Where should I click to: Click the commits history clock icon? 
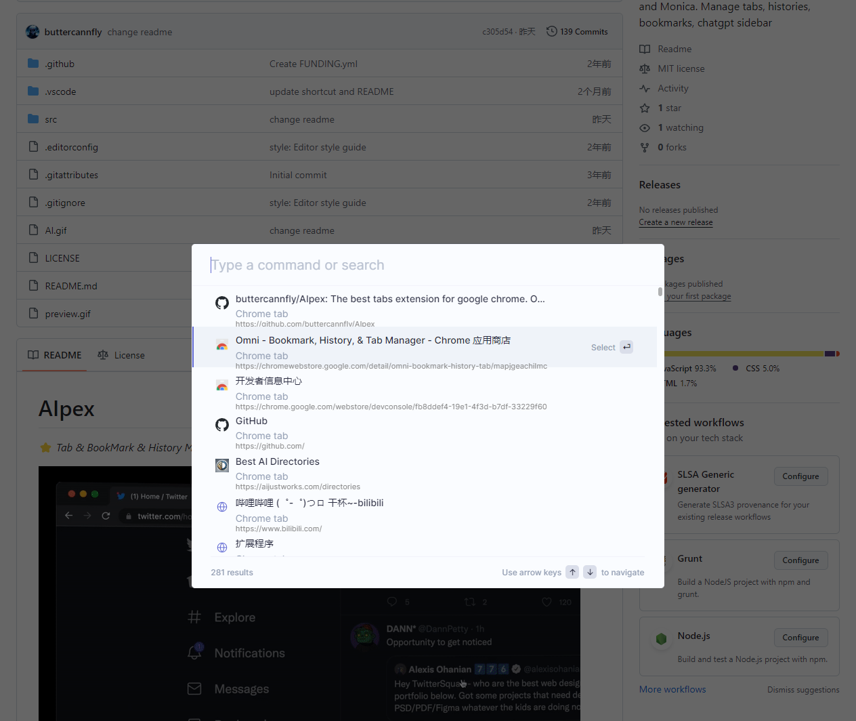coord(552,32)
